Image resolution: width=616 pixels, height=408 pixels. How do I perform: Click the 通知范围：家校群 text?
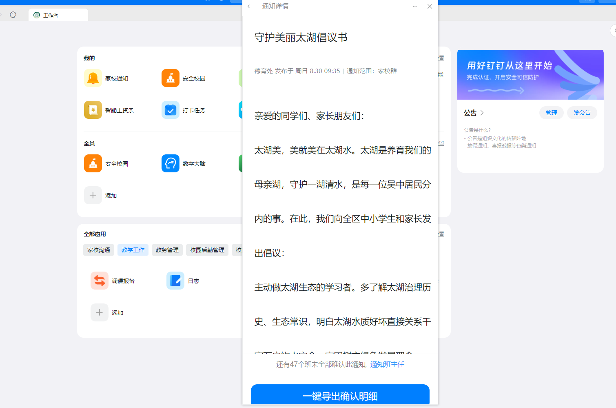pos(372,71)
